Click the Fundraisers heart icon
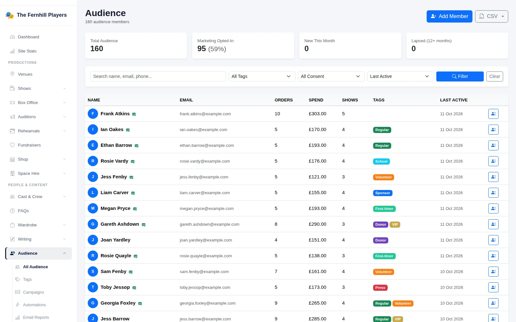The height and width of the screenshot is (322, 516). coord(12,145)
